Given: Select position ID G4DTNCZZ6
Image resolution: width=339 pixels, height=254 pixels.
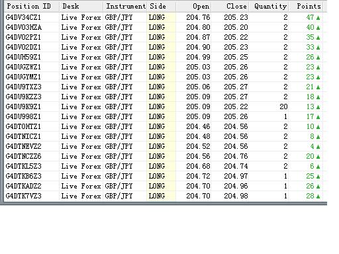Looking at the screenshot, I should [x=23, y=156].
